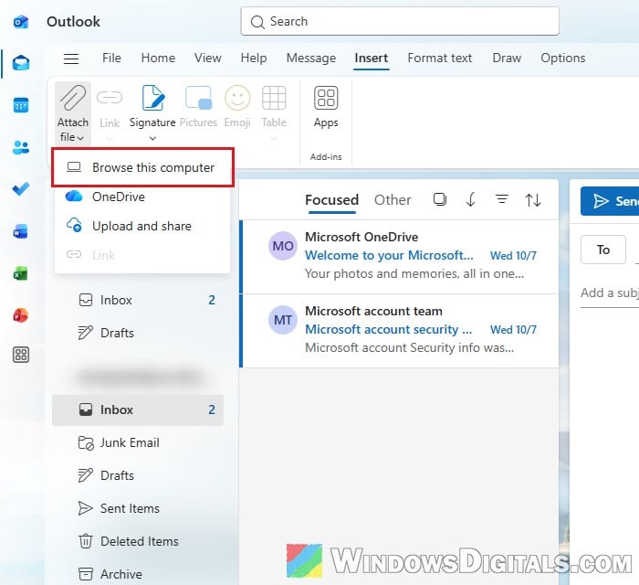Switch to the Focused inbox tab
The width and height of the screenshot is (639, 585).
(x=331, y=200)
